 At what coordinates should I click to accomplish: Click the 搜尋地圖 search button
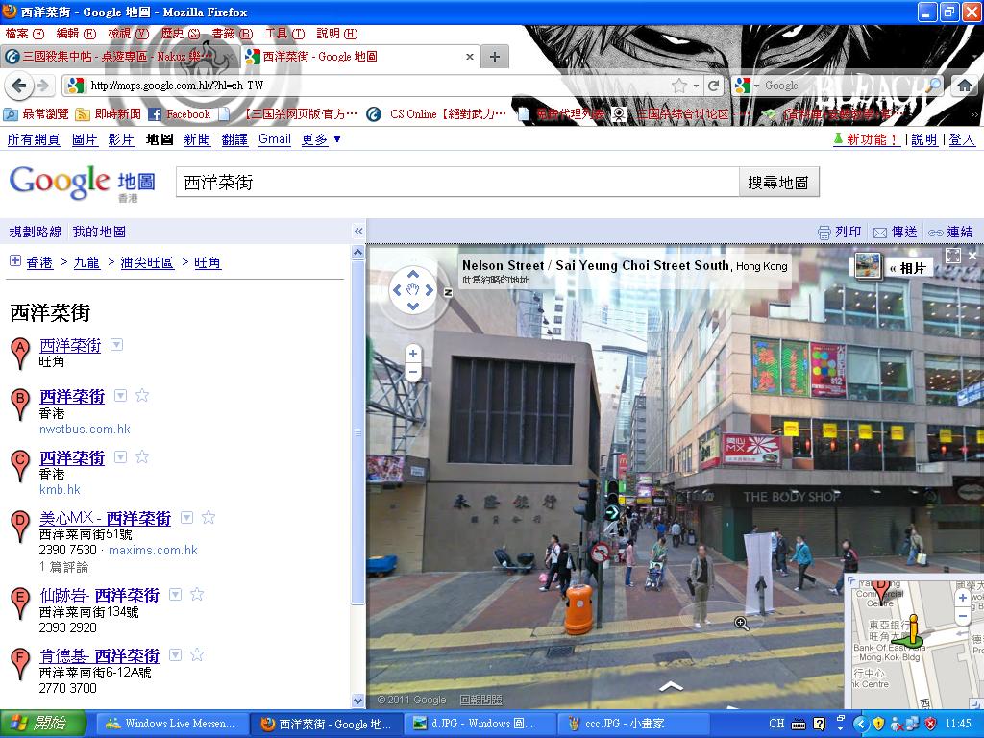[x=778, y=183]
